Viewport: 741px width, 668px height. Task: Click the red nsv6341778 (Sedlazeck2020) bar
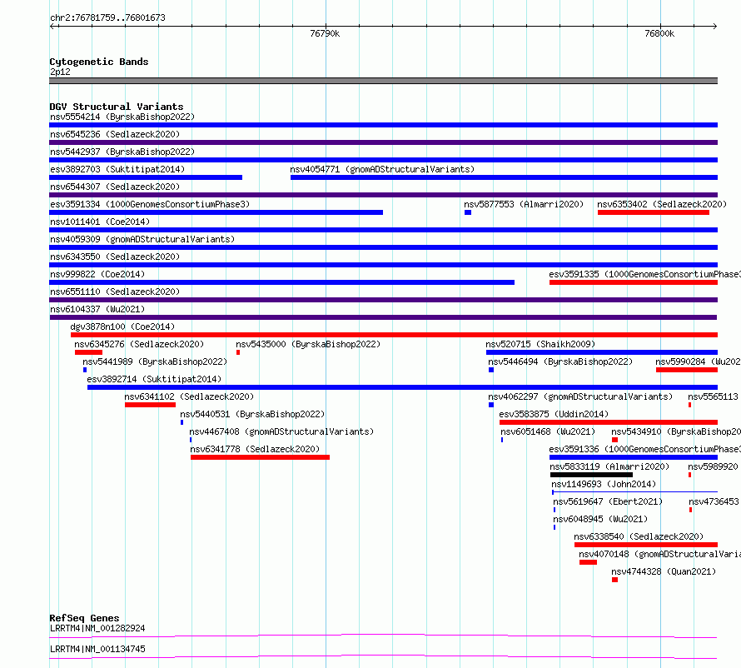(x=260, y=457)
